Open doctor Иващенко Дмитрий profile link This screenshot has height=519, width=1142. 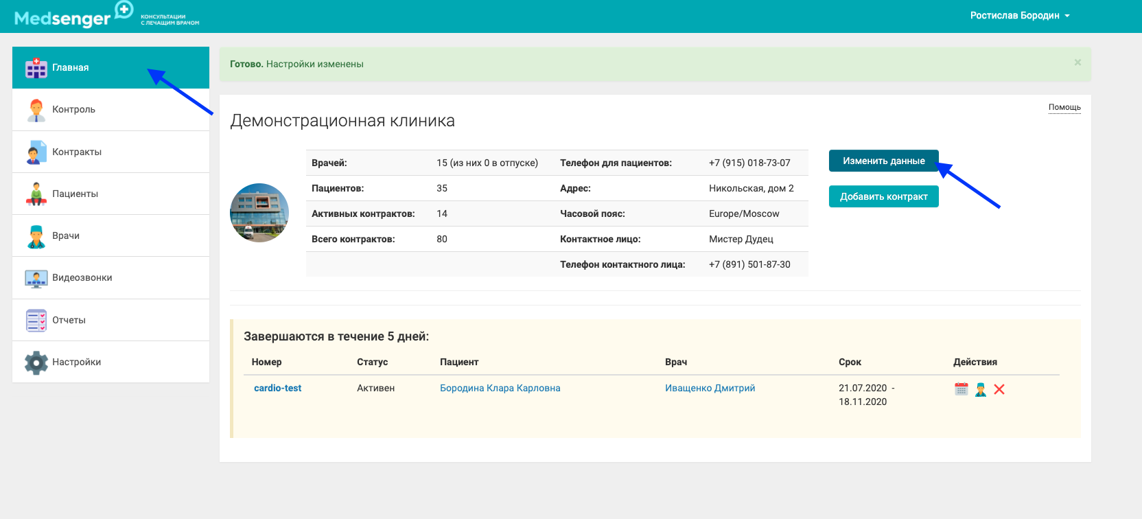pos(710,388)
